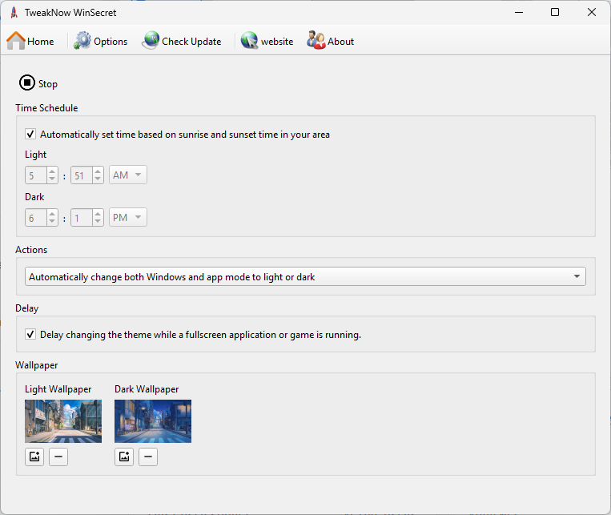Toggle delay during fullscreen application checkbox
Image resolution: width=611 pixels, height=515 pixels.
30,335
